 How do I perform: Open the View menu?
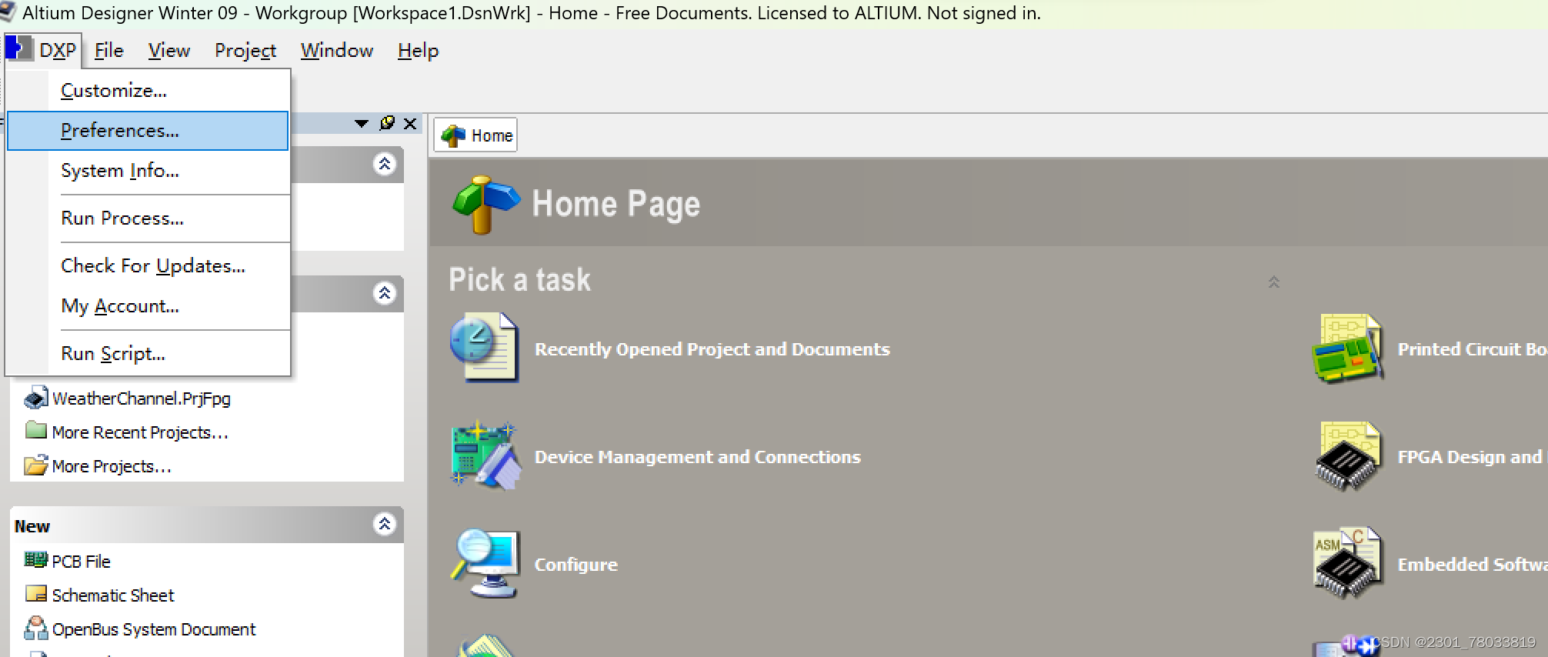click(169, 50)
